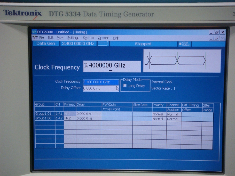Restore the inner Timing child window
Image resolution: width=235 pixels, height=176 pixels.
pos(217,38)
